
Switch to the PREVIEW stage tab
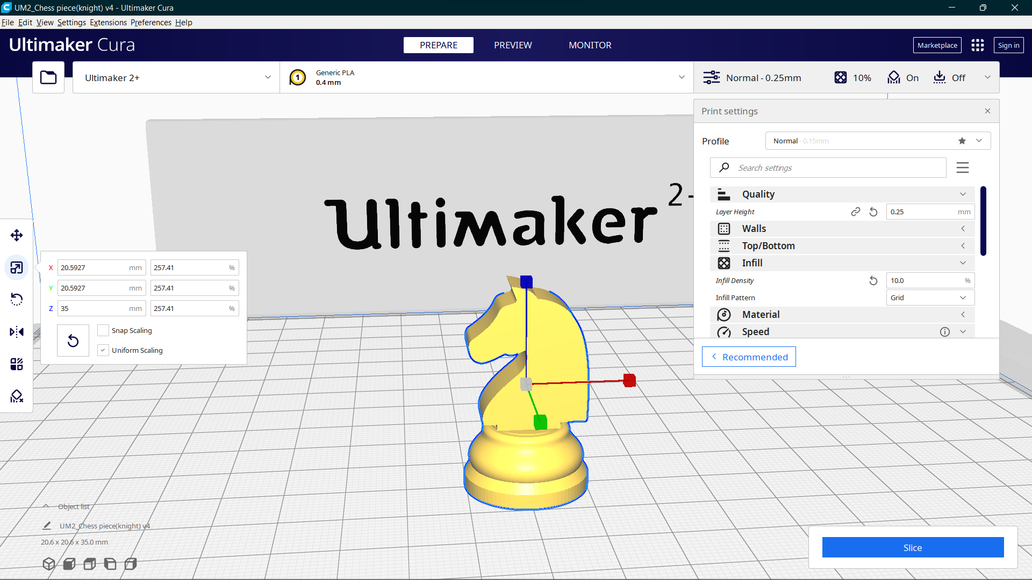[513, 45]
